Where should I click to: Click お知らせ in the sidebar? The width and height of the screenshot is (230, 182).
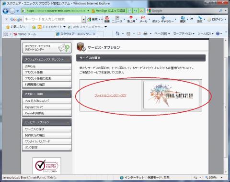tap(47, 66)
